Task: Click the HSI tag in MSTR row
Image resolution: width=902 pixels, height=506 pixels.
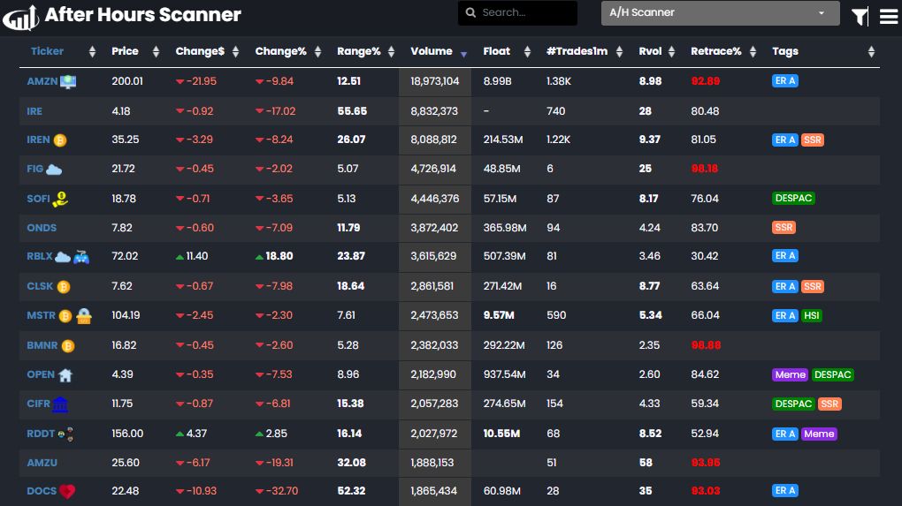Action: [811, 315]
